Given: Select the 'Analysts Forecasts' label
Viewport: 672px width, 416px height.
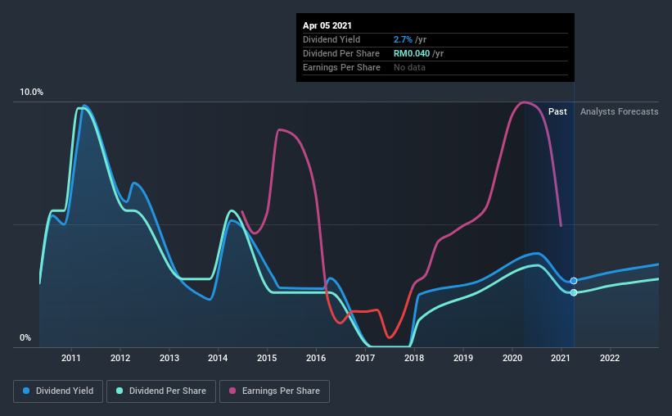Looking at the screenshot, I should tap(619, 111).
